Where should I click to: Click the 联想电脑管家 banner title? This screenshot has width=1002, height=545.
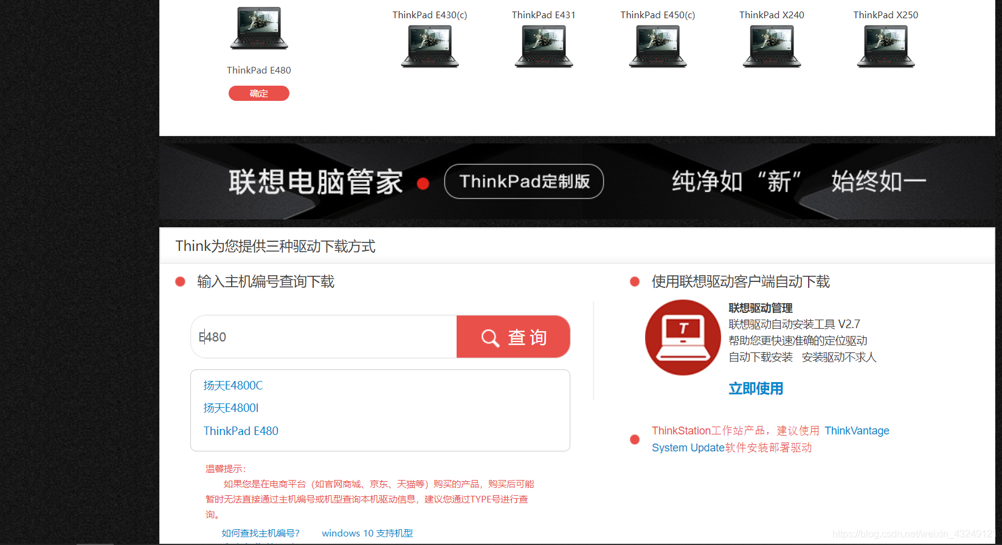coord(316,182)
